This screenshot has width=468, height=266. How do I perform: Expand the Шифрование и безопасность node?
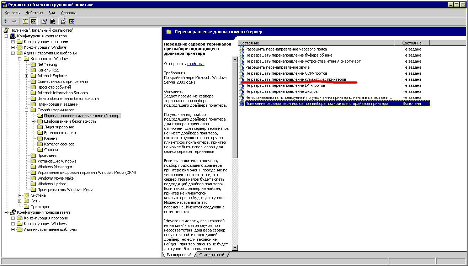33,121
